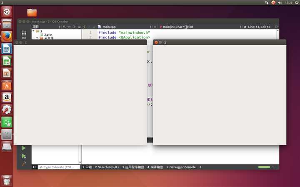Image resolution: width=300 pixels, height=187 pixels.
Task: Open the 编译输出 compile output pane
Action: [x=155, y=167]
